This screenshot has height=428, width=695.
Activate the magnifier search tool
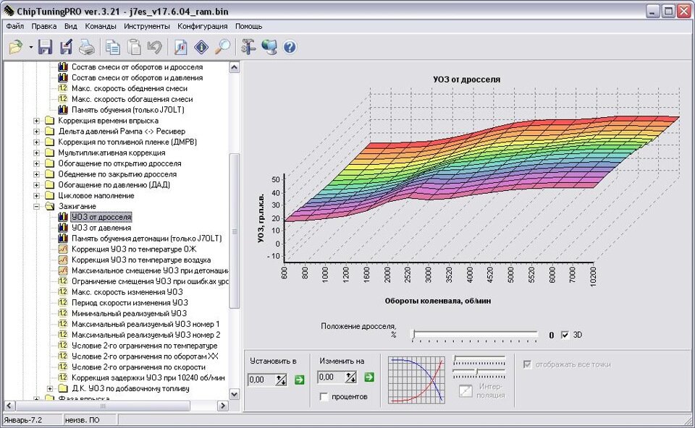coord(223,47)
